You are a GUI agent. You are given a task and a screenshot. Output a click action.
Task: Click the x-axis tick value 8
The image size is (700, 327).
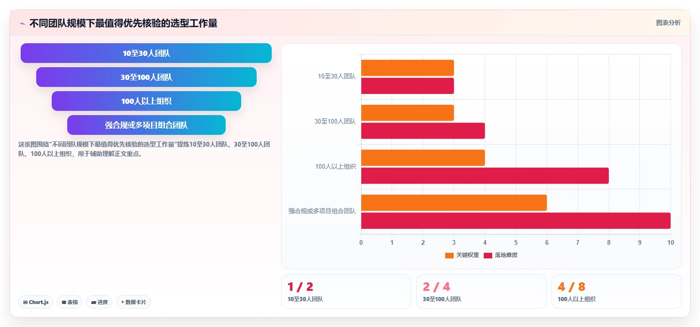[x=609, y=242]
